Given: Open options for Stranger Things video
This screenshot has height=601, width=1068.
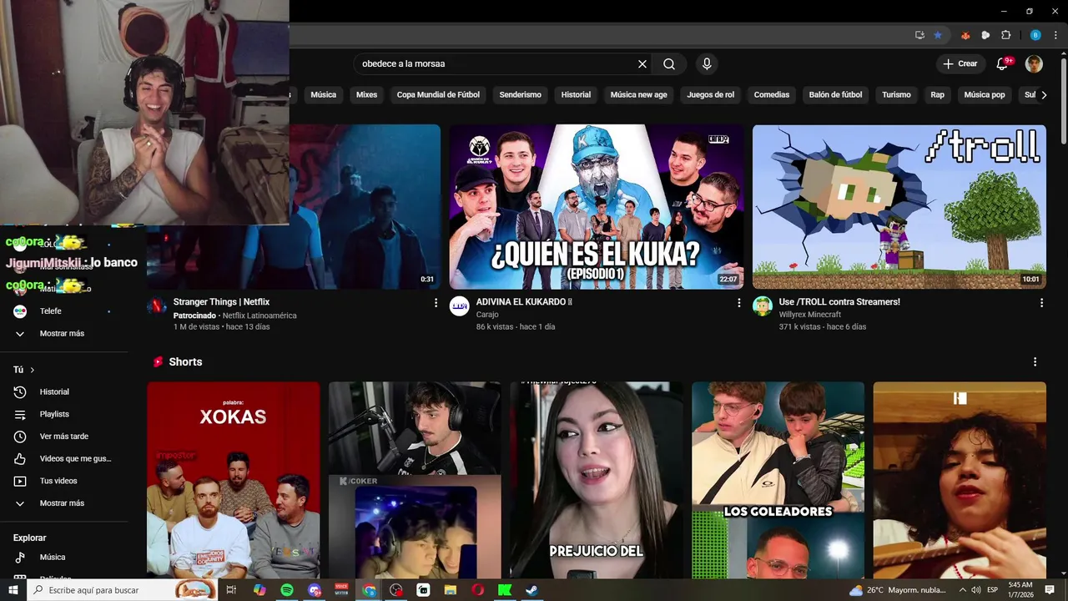Looking at the screenshot, I should pyautogui.click(x=436, y=303).
